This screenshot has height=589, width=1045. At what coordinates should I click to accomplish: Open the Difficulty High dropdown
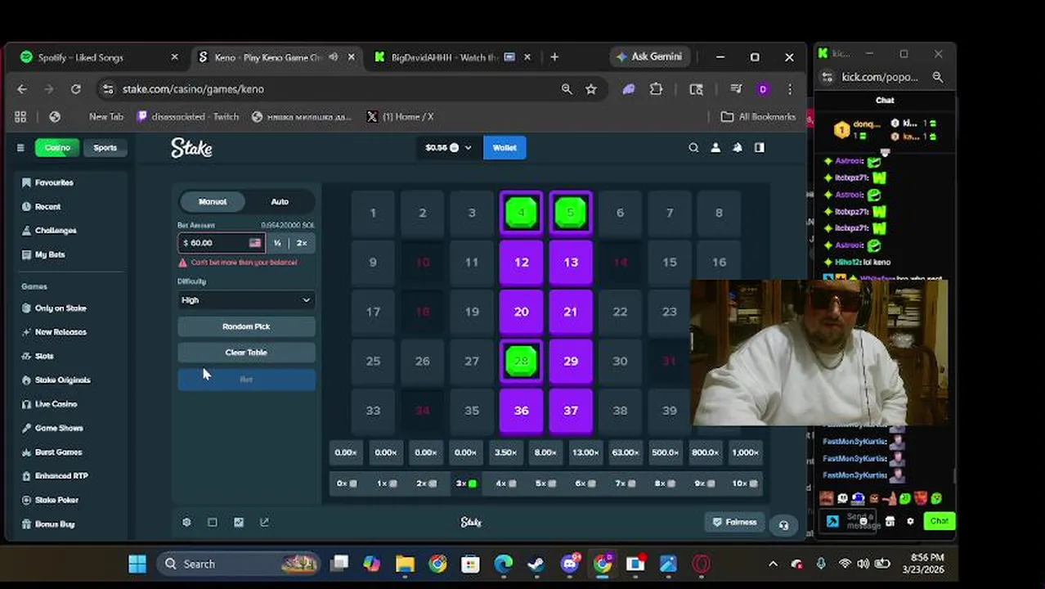[x=246, y=300]
